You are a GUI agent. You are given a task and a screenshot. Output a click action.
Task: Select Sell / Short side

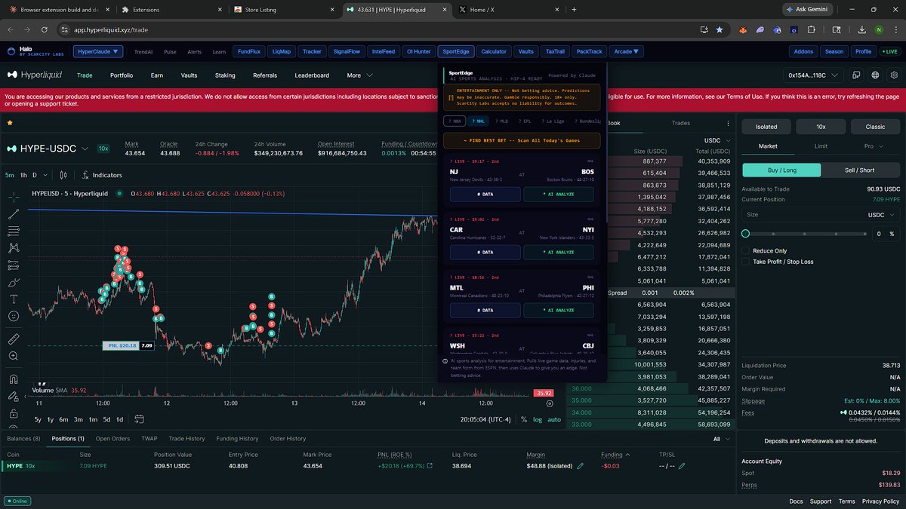coord(860,170)
